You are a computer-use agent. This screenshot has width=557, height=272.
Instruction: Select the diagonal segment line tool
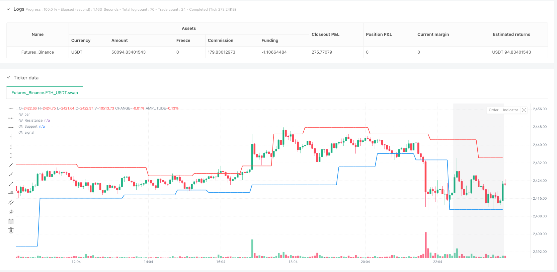pyautogui.click(x=11, y=184)
